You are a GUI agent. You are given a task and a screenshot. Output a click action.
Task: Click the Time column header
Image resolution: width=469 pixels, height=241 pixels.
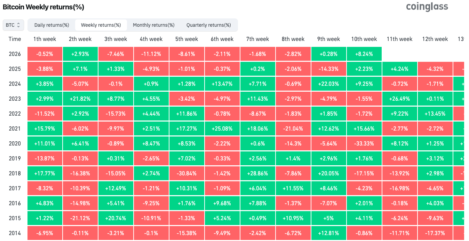point(15,39)
